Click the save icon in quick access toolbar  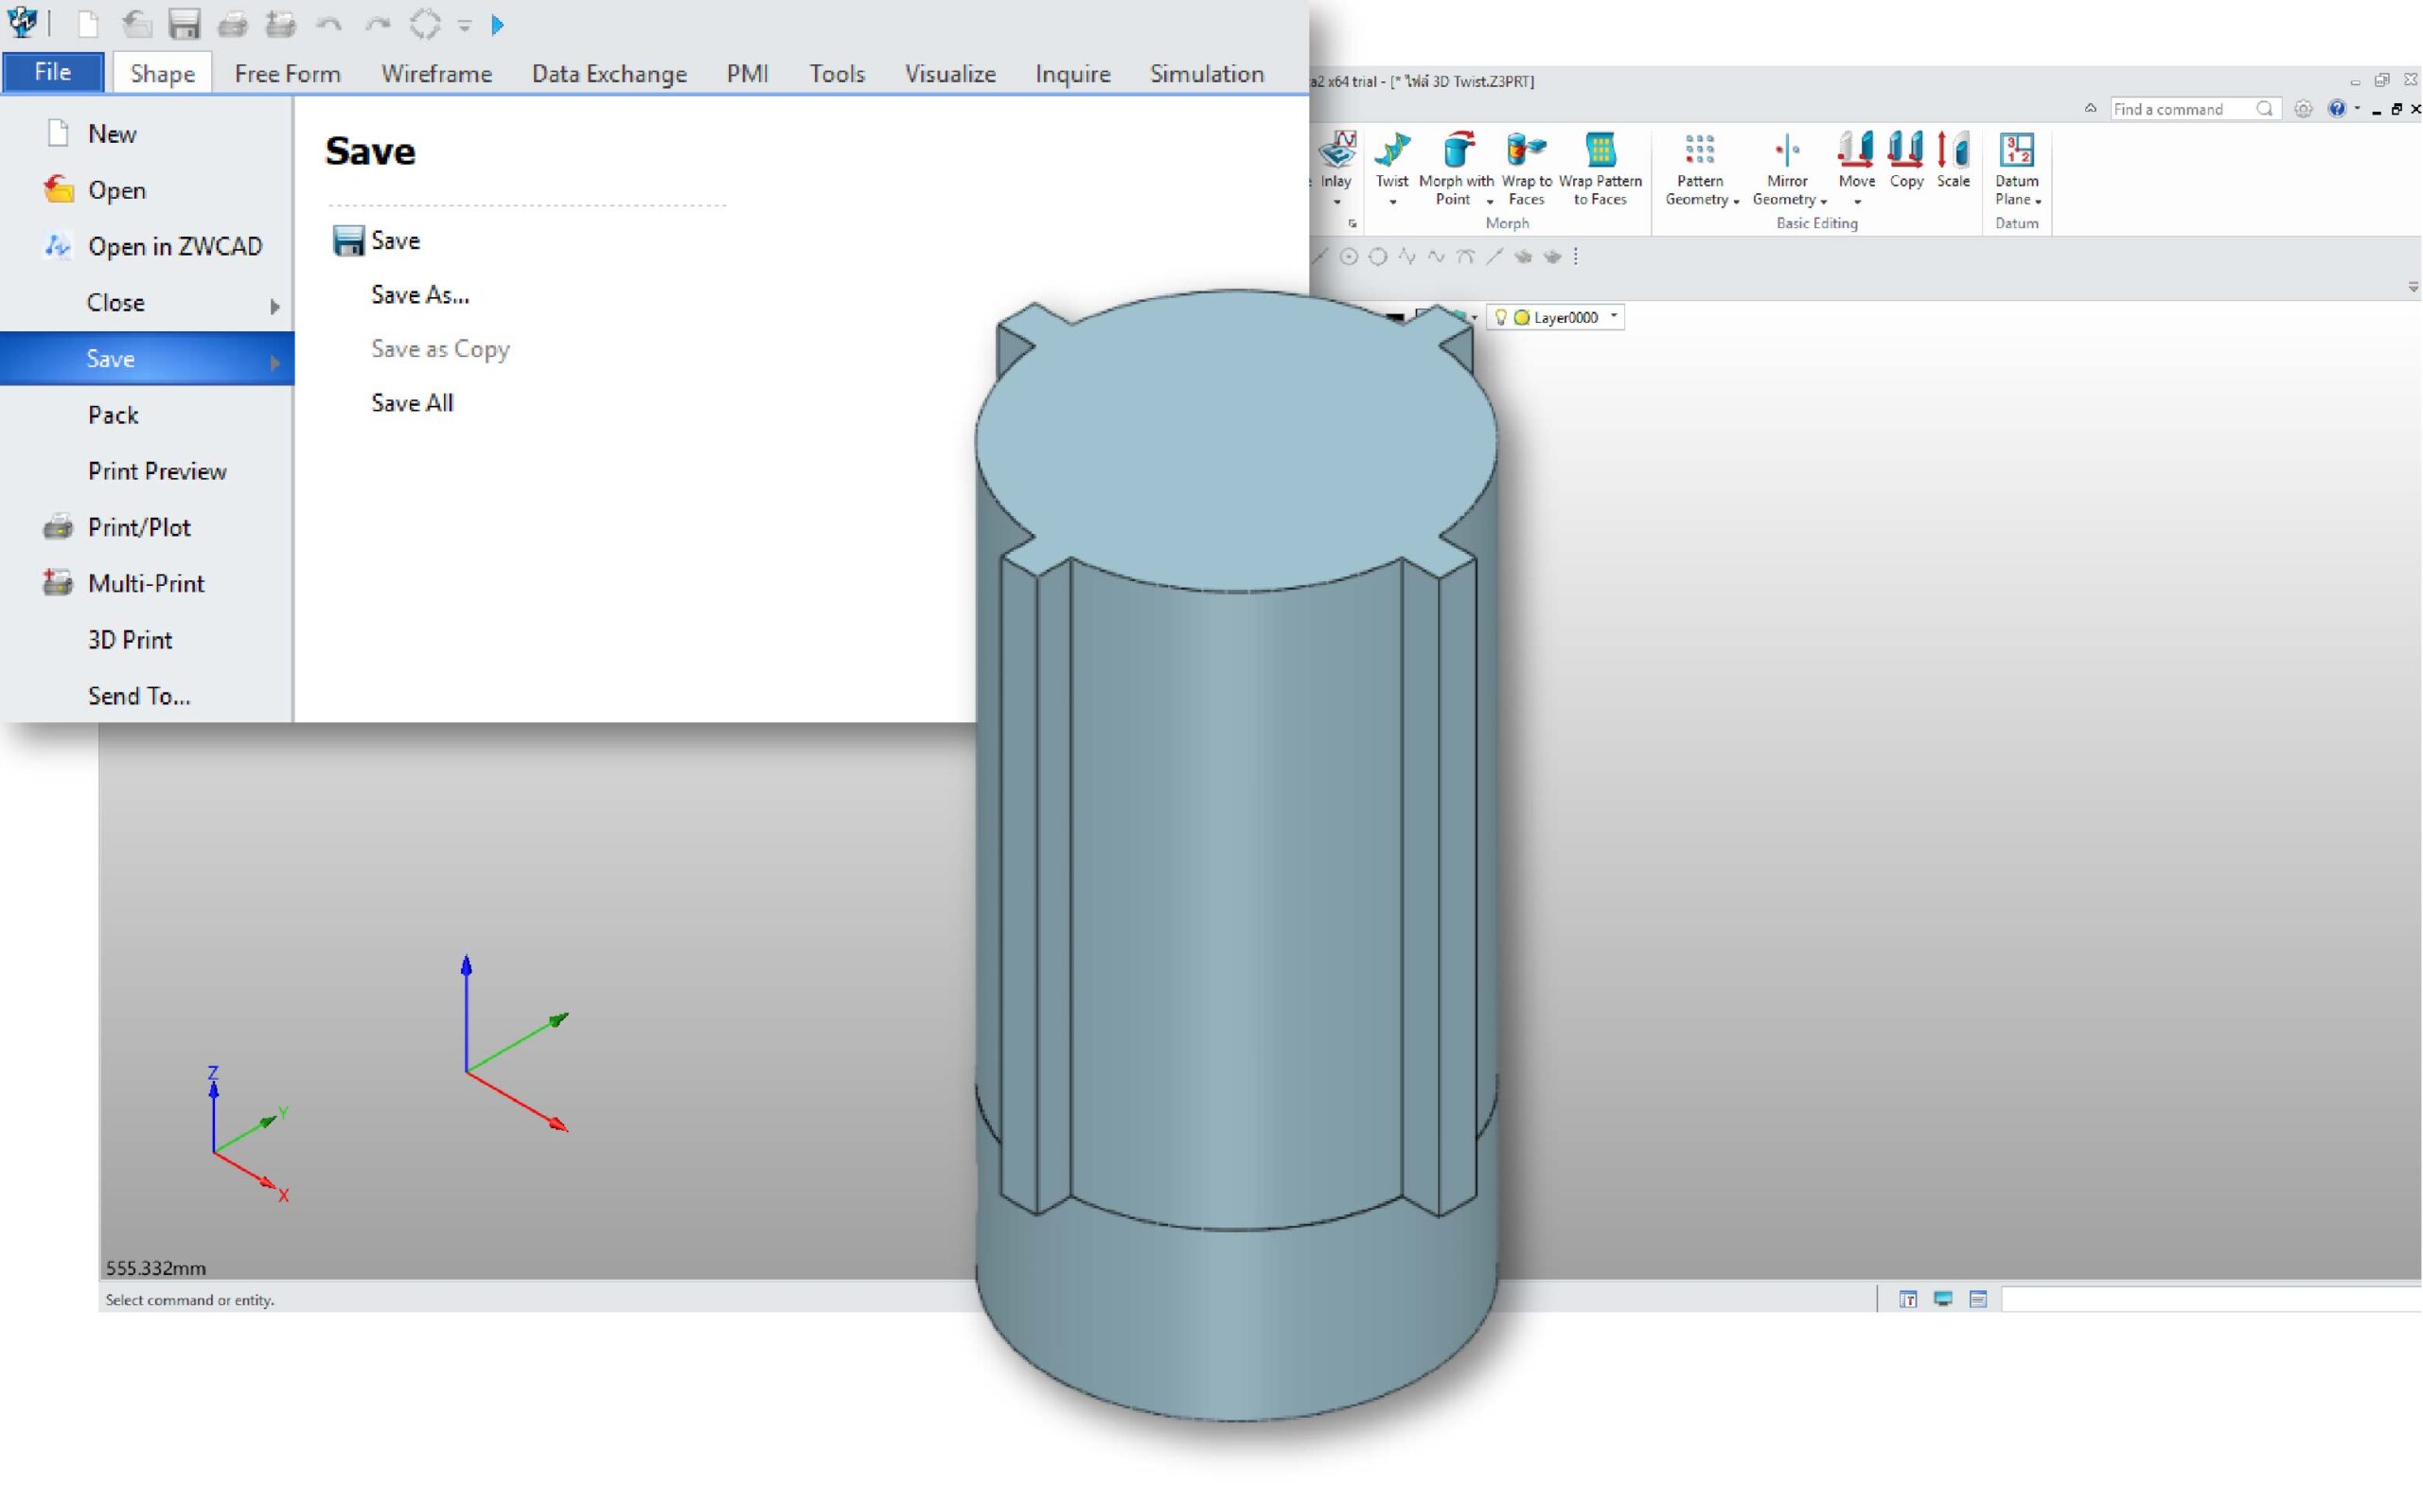click(184, 24)
